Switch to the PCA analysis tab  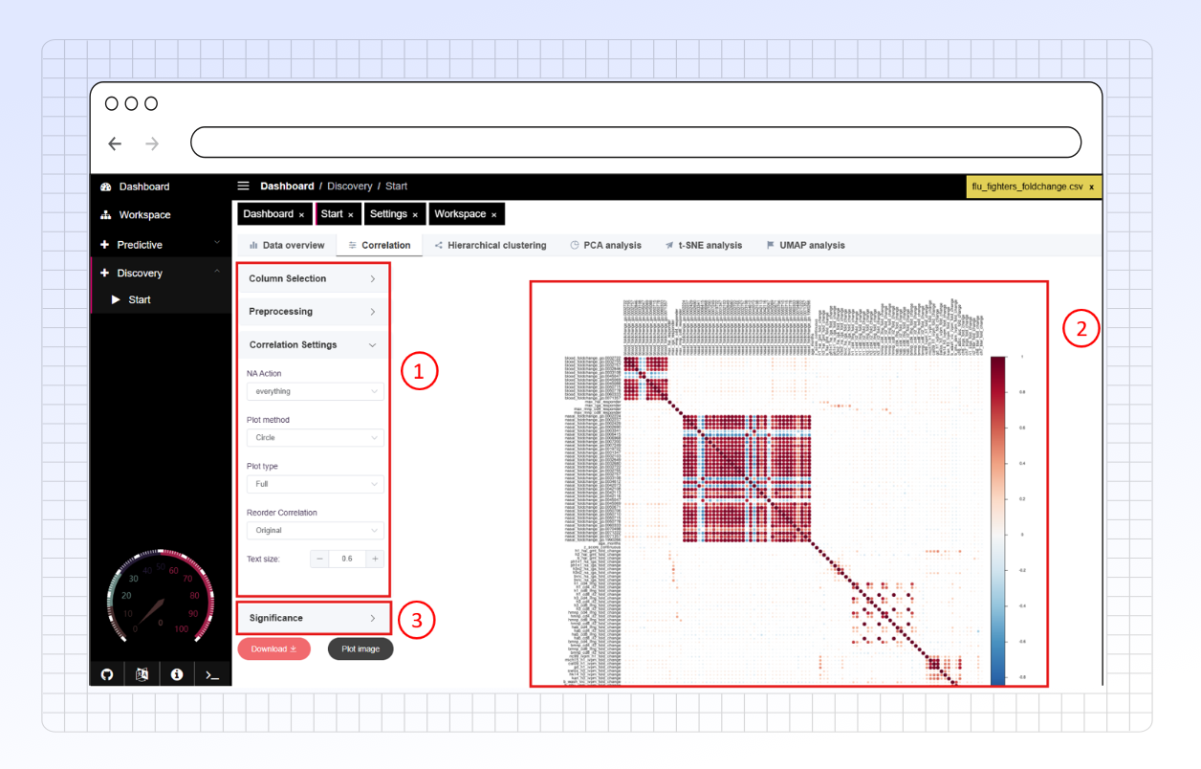tap(605, 246)
